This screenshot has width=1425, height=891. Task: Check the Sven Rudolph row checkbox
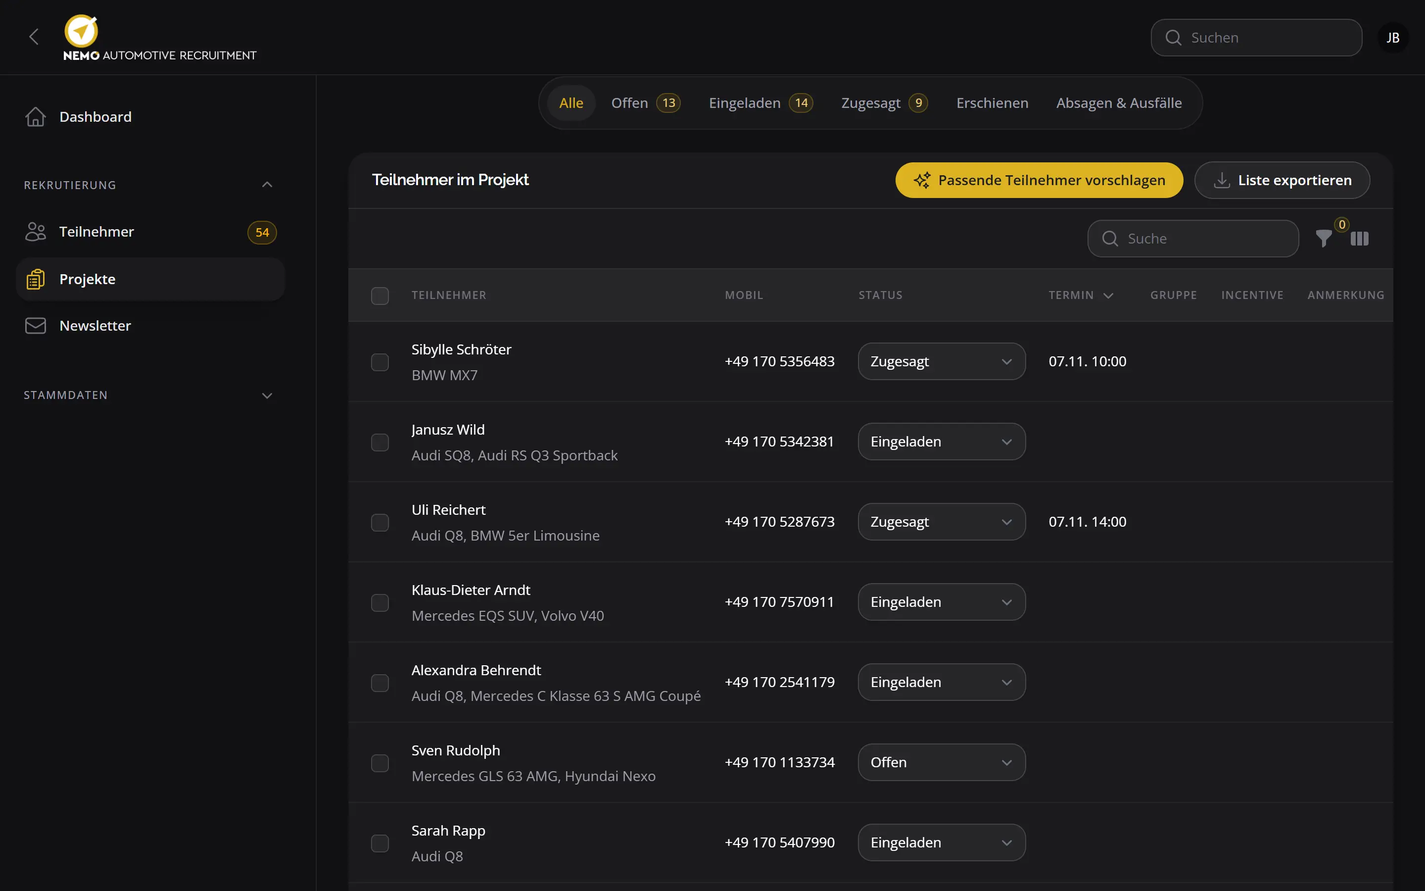click(x=380, y=762)
